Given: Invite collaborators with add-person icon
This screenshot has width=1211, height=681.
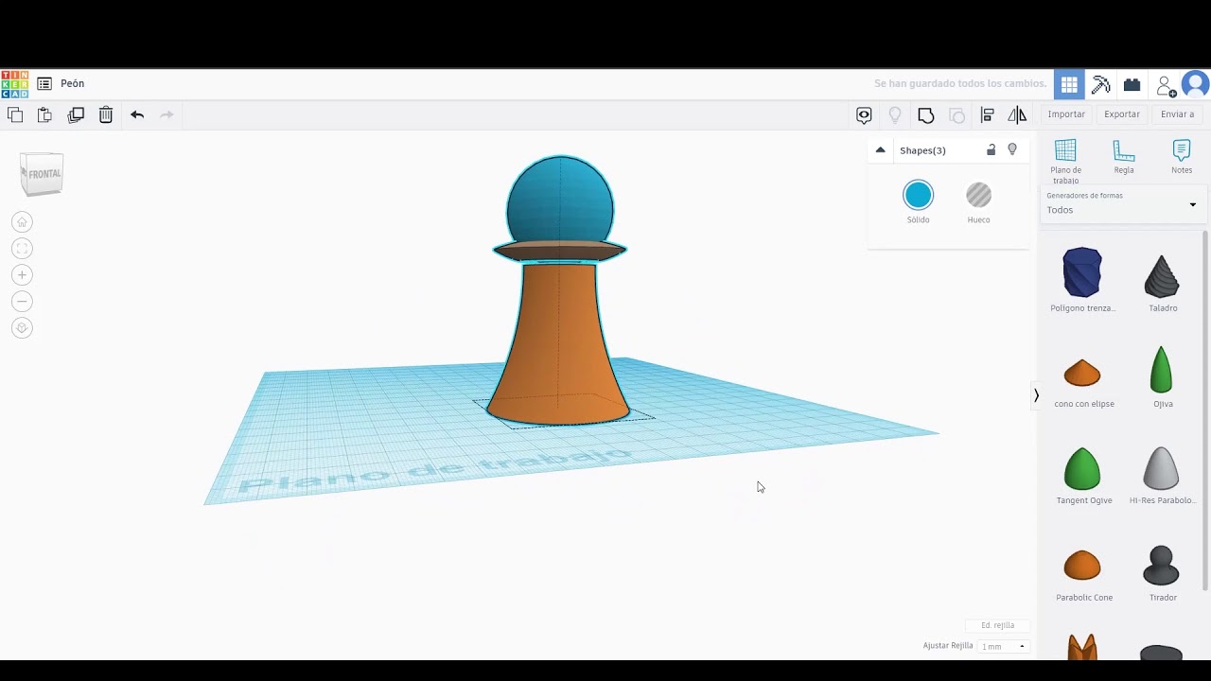Looking at the screenshot, I should pyautogui.click(x=1166, y=85).
